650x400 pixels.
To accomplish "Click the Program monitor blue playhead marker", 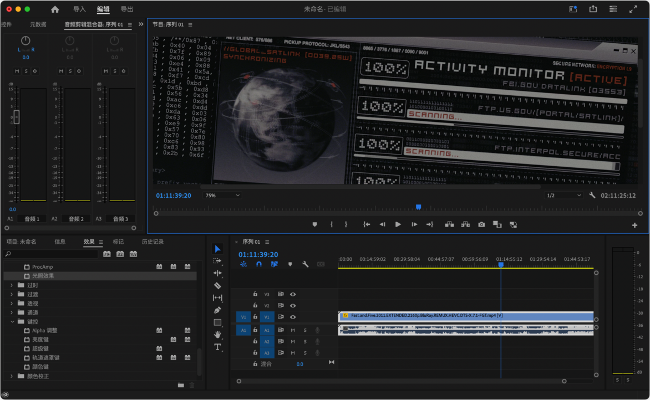I will point(418,207).
